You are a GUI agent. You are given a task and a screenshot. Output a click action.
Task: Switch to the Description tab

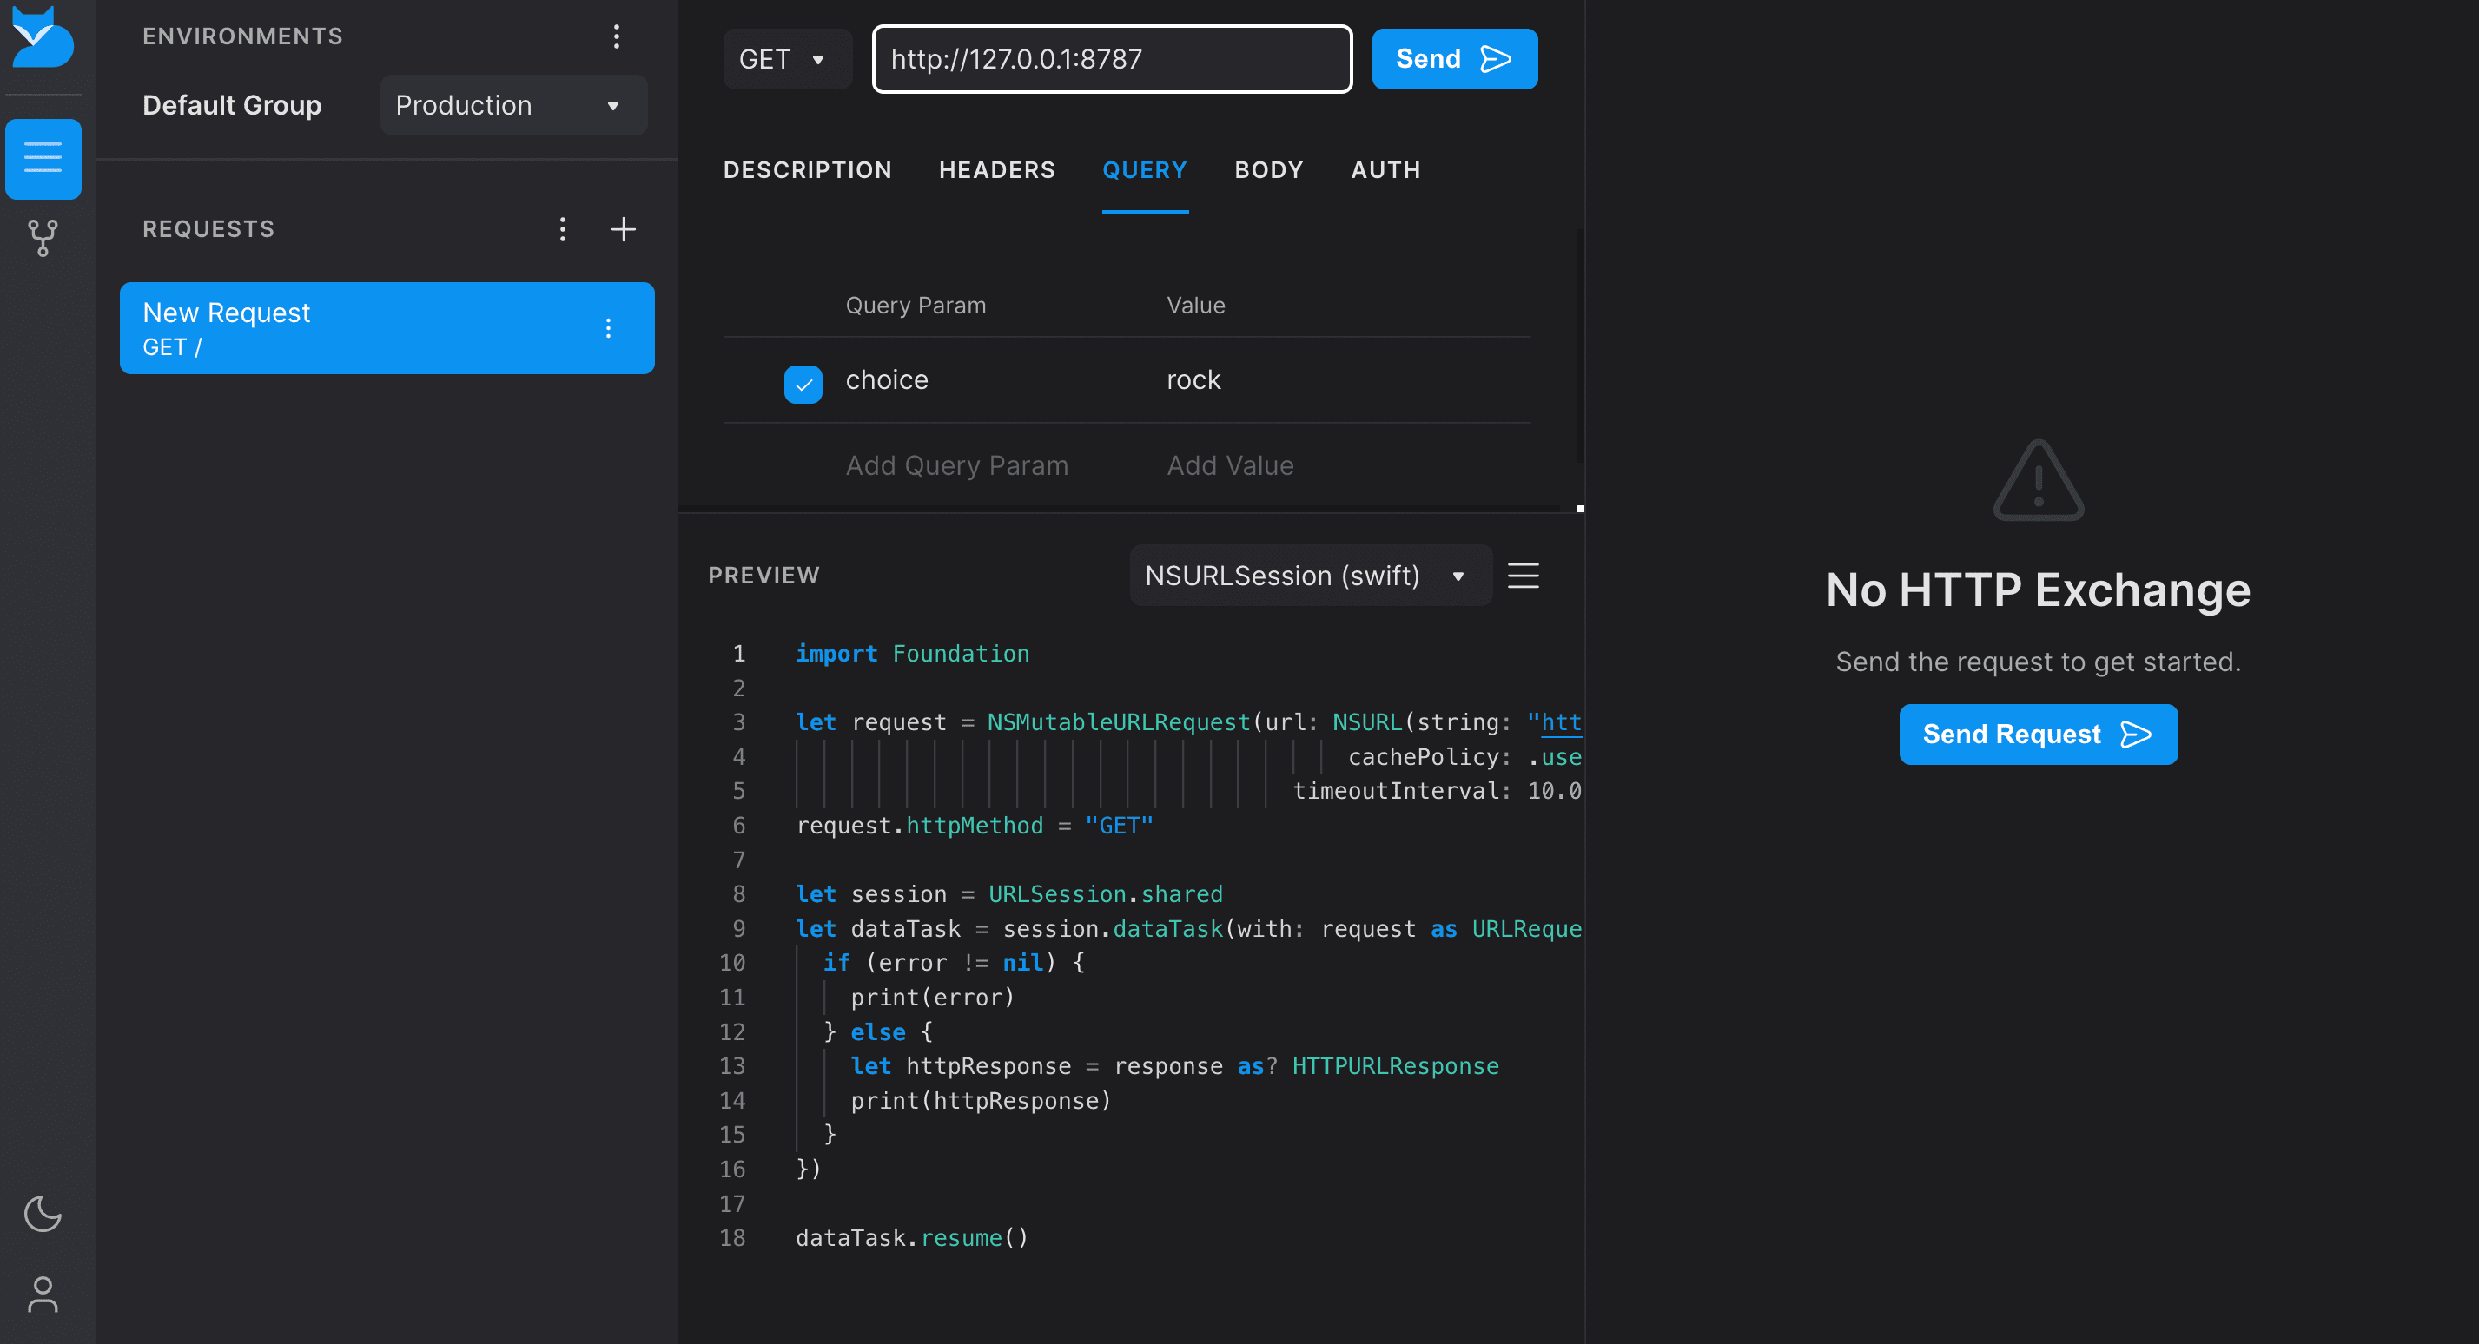(x=808, y=170)
